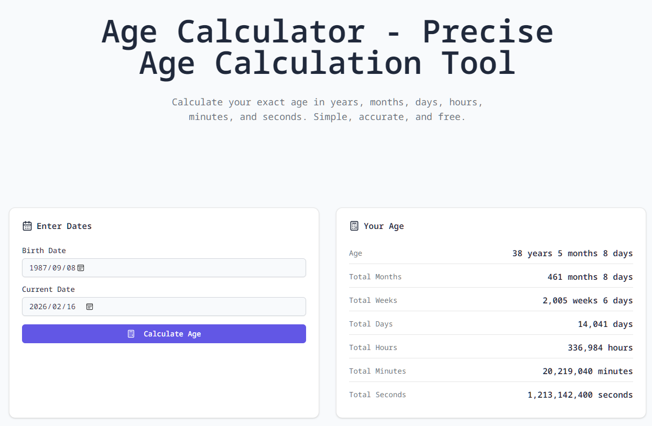Select the year segment in Birth Date field

(x=37, y=268)
